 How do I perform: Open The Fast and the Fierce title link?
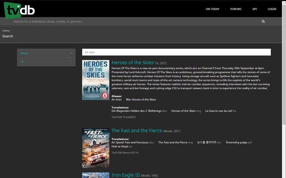point(137,130)
